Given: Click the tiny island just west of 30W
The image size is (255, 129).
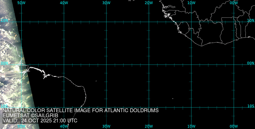Looking at the screenshot, I should tap(96, 81).
